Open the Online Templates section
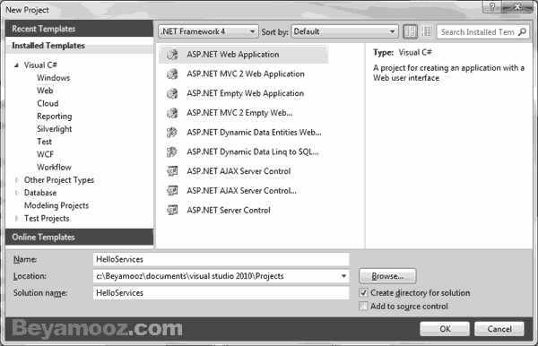 79,237
